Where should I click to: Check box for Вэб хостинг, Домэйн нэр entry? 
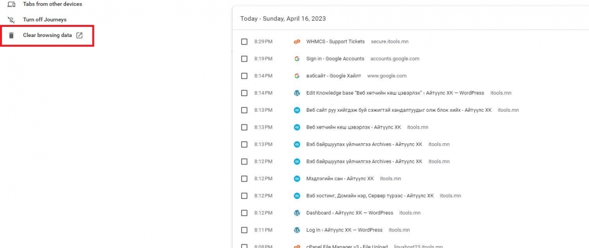tap(244, 195)
